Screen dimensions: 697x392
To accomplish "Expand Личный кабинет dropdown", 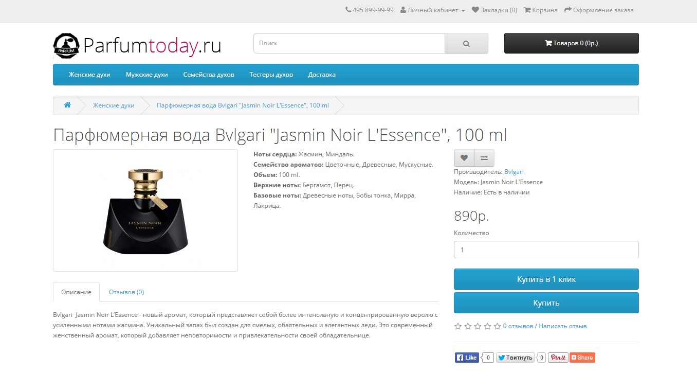I will click(x=433, y=10).
